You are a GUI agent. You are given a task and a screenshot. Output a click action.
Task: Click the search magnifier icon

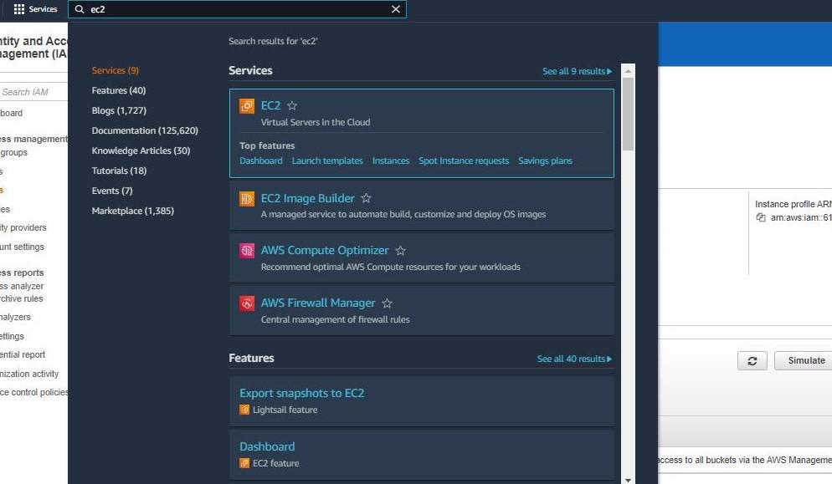pyautogui.click(x=80, y=9)
